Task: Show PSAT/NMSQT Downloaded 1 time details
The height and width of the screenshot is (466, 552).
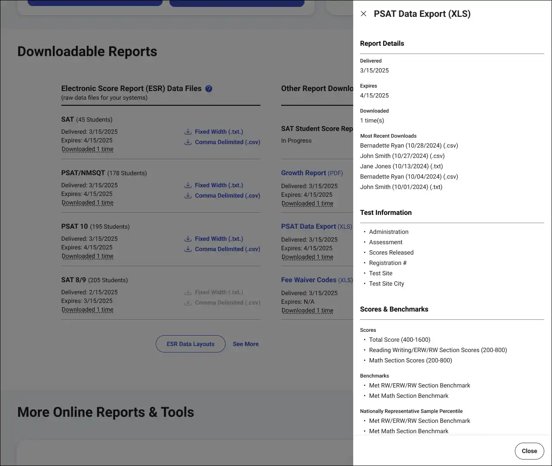Action: click(88, 203)
